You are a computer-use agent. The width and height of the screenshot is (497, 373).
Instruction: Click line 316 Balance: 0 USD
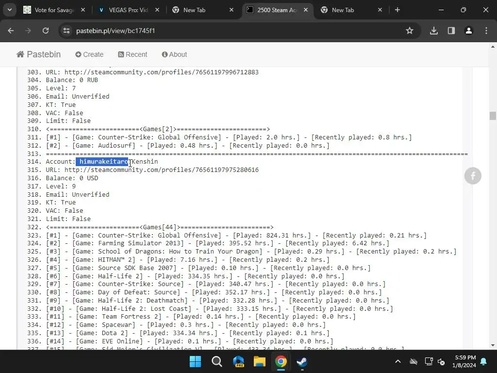pos(72,178)
